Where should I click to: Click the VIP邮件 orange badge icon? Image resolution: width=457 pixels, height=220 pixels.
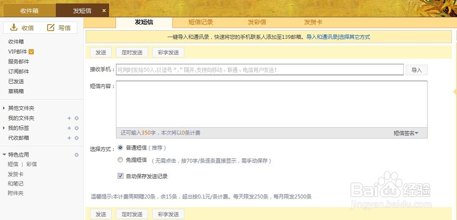coord(31,52)
